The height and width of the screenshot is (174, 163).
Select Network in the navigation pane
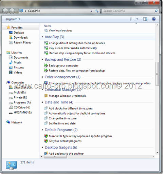(x=17, y=122)
